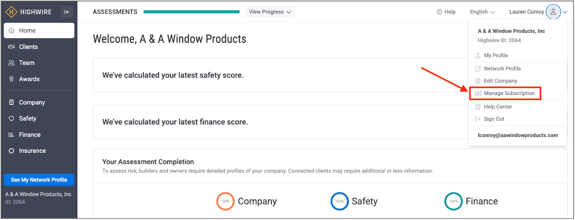Open the Insurance sidebar section
Screen dimensions: 575x220
click(x=32, y=151)
